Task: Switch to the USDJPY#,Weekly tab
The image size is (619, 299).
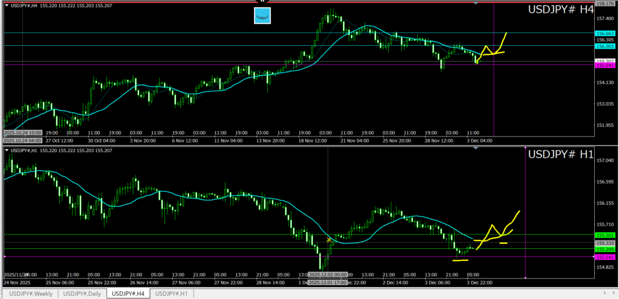Action: click(x=29, y=294)
